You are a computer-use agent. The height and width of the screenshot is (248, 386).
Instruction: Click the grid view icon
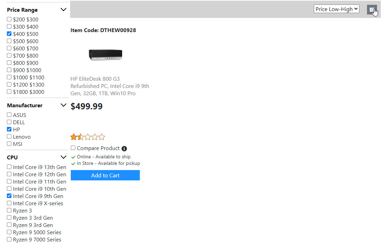click(371, 10)
